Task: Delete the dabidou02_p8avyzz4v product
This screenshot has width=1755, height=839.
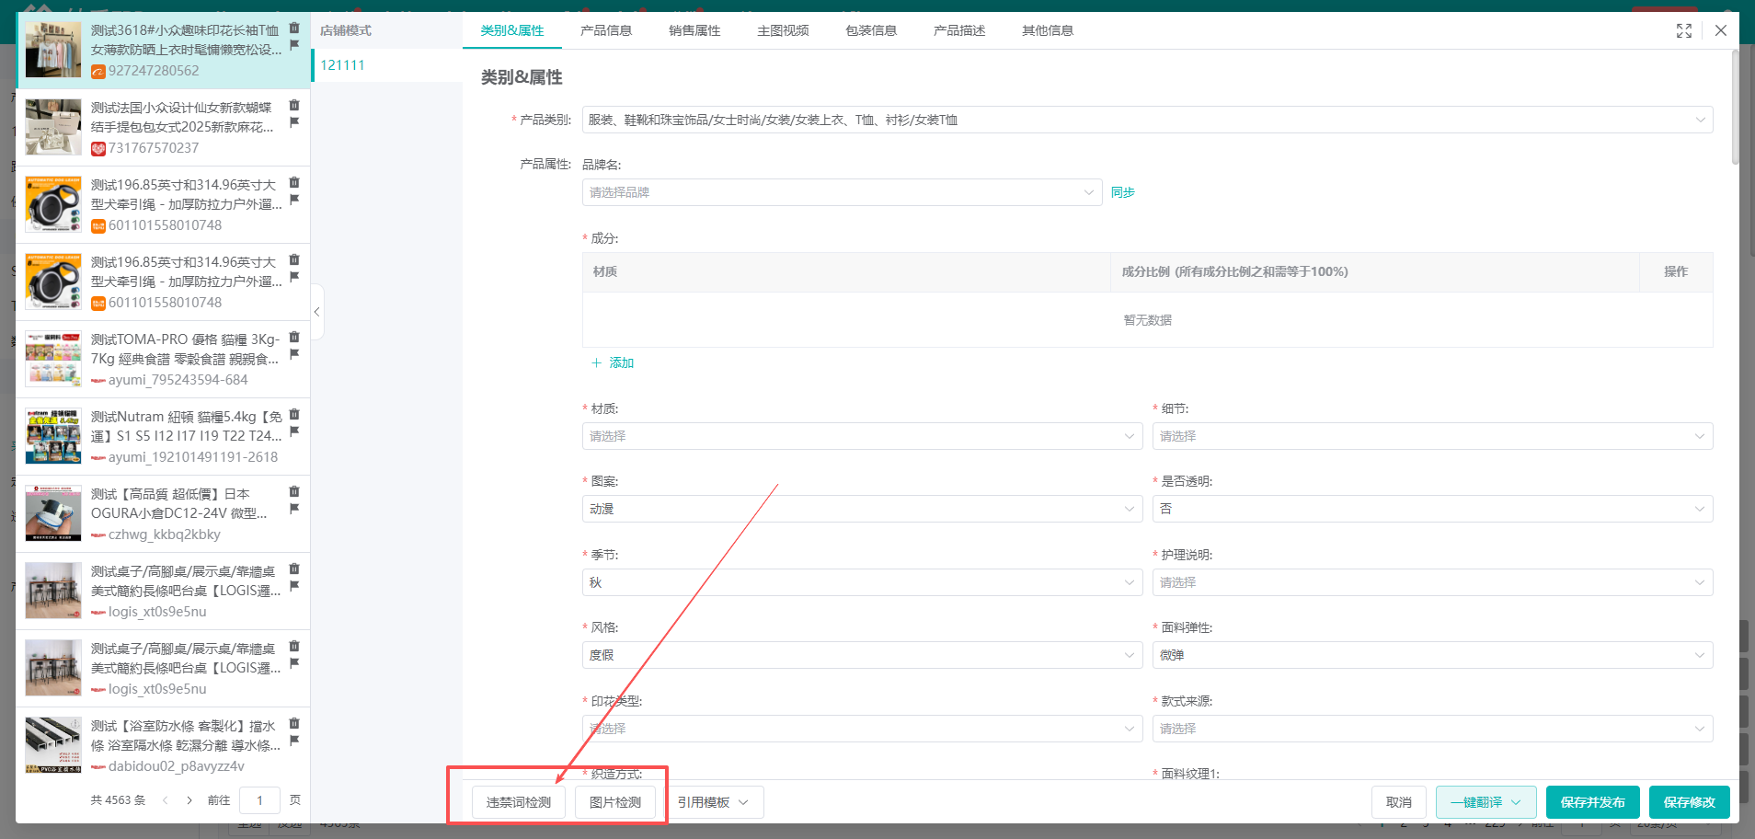Action: click(294, 723)
